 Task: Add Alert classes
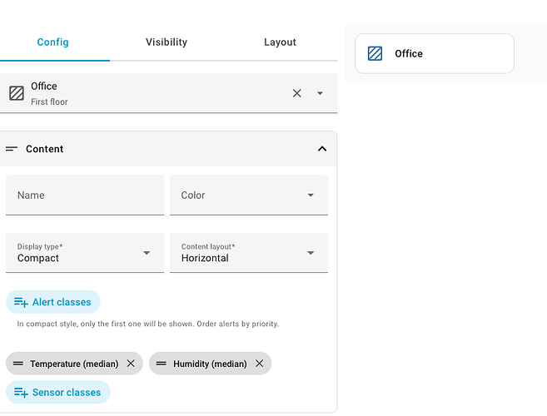(x=53, y=302)
